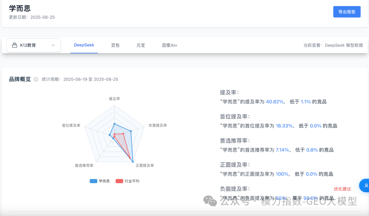Click the 首位提及率 radar axis label
The width and height of the screenshot is (369, 216).
71,125
